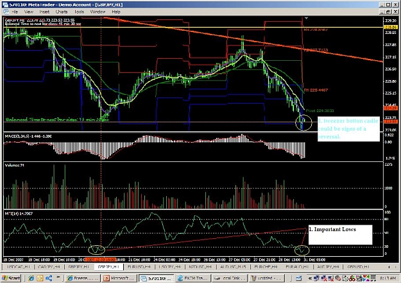Select the highlighted active GBPJPY,H1 chart tab

(x=108, y=266)
